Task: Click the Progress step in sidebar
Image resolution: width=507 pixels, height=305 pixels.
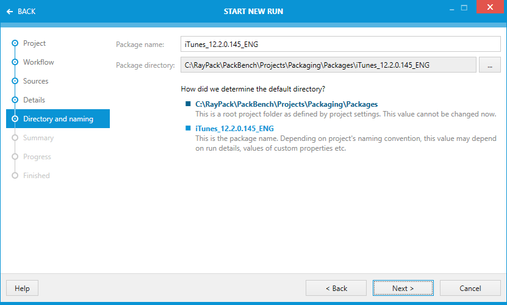Action: pos(37,157)
